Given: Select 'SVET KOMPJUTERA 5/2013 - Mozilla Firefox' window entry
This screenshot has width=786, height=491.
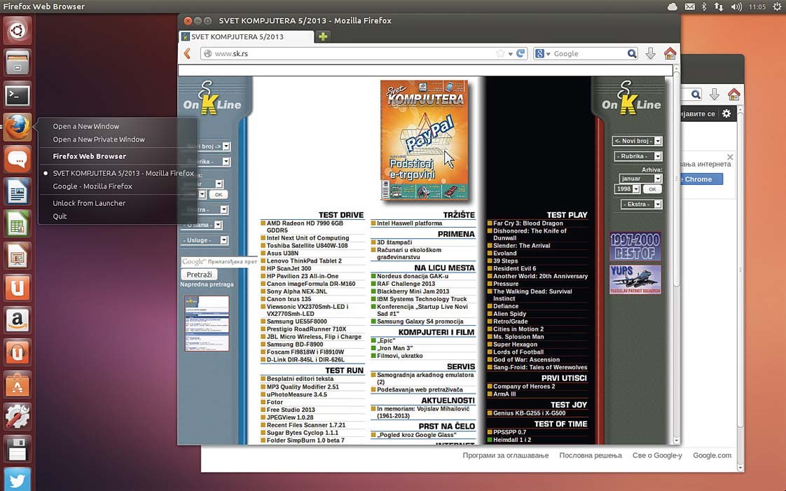Looking at the screenshot, I should pos(123,173).
